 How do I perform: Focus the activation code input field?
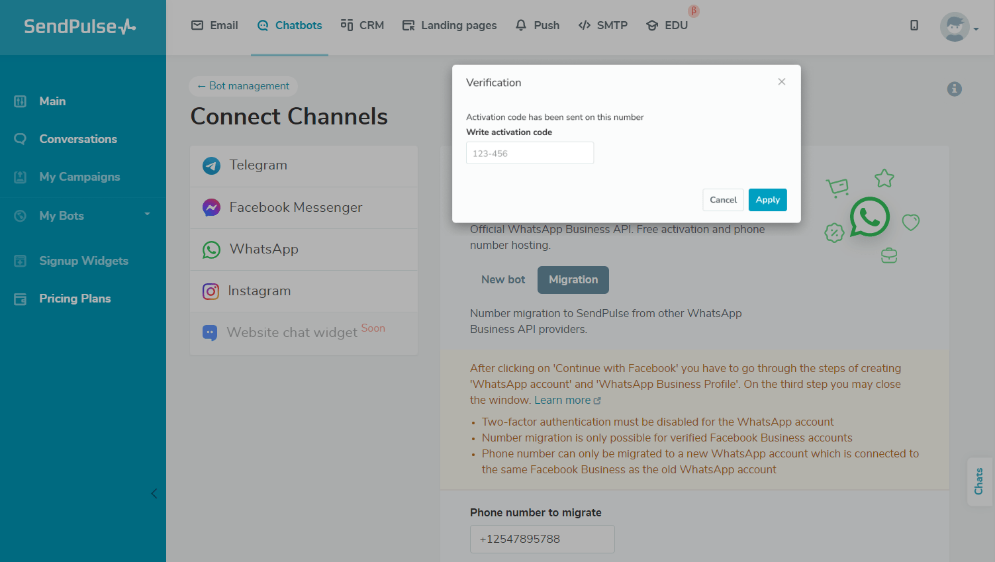click(530, 153)
